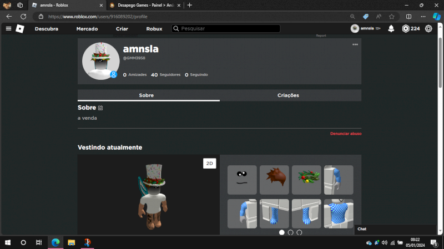Switch to the Criações profile tab
Viewport: 444px width, 249px height.
pyautogui.click(x=290, y=95)
